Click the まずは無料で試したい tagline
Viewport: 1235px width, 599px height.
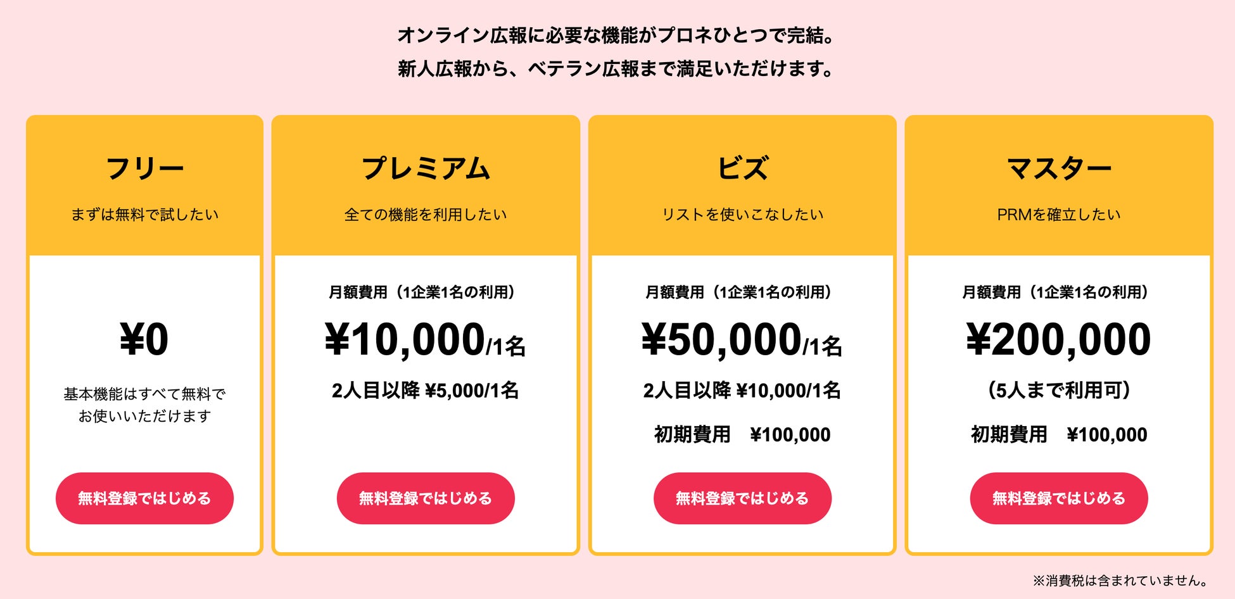coord(144,215)
